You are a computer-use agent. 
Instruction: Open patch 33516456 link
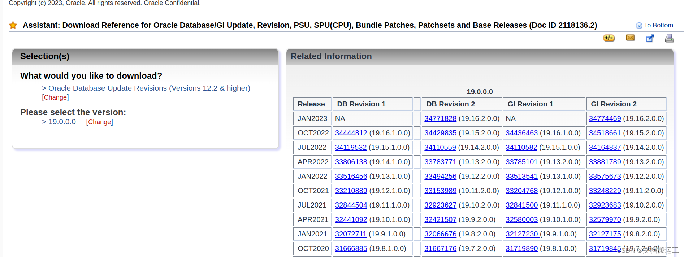[351, 176]
